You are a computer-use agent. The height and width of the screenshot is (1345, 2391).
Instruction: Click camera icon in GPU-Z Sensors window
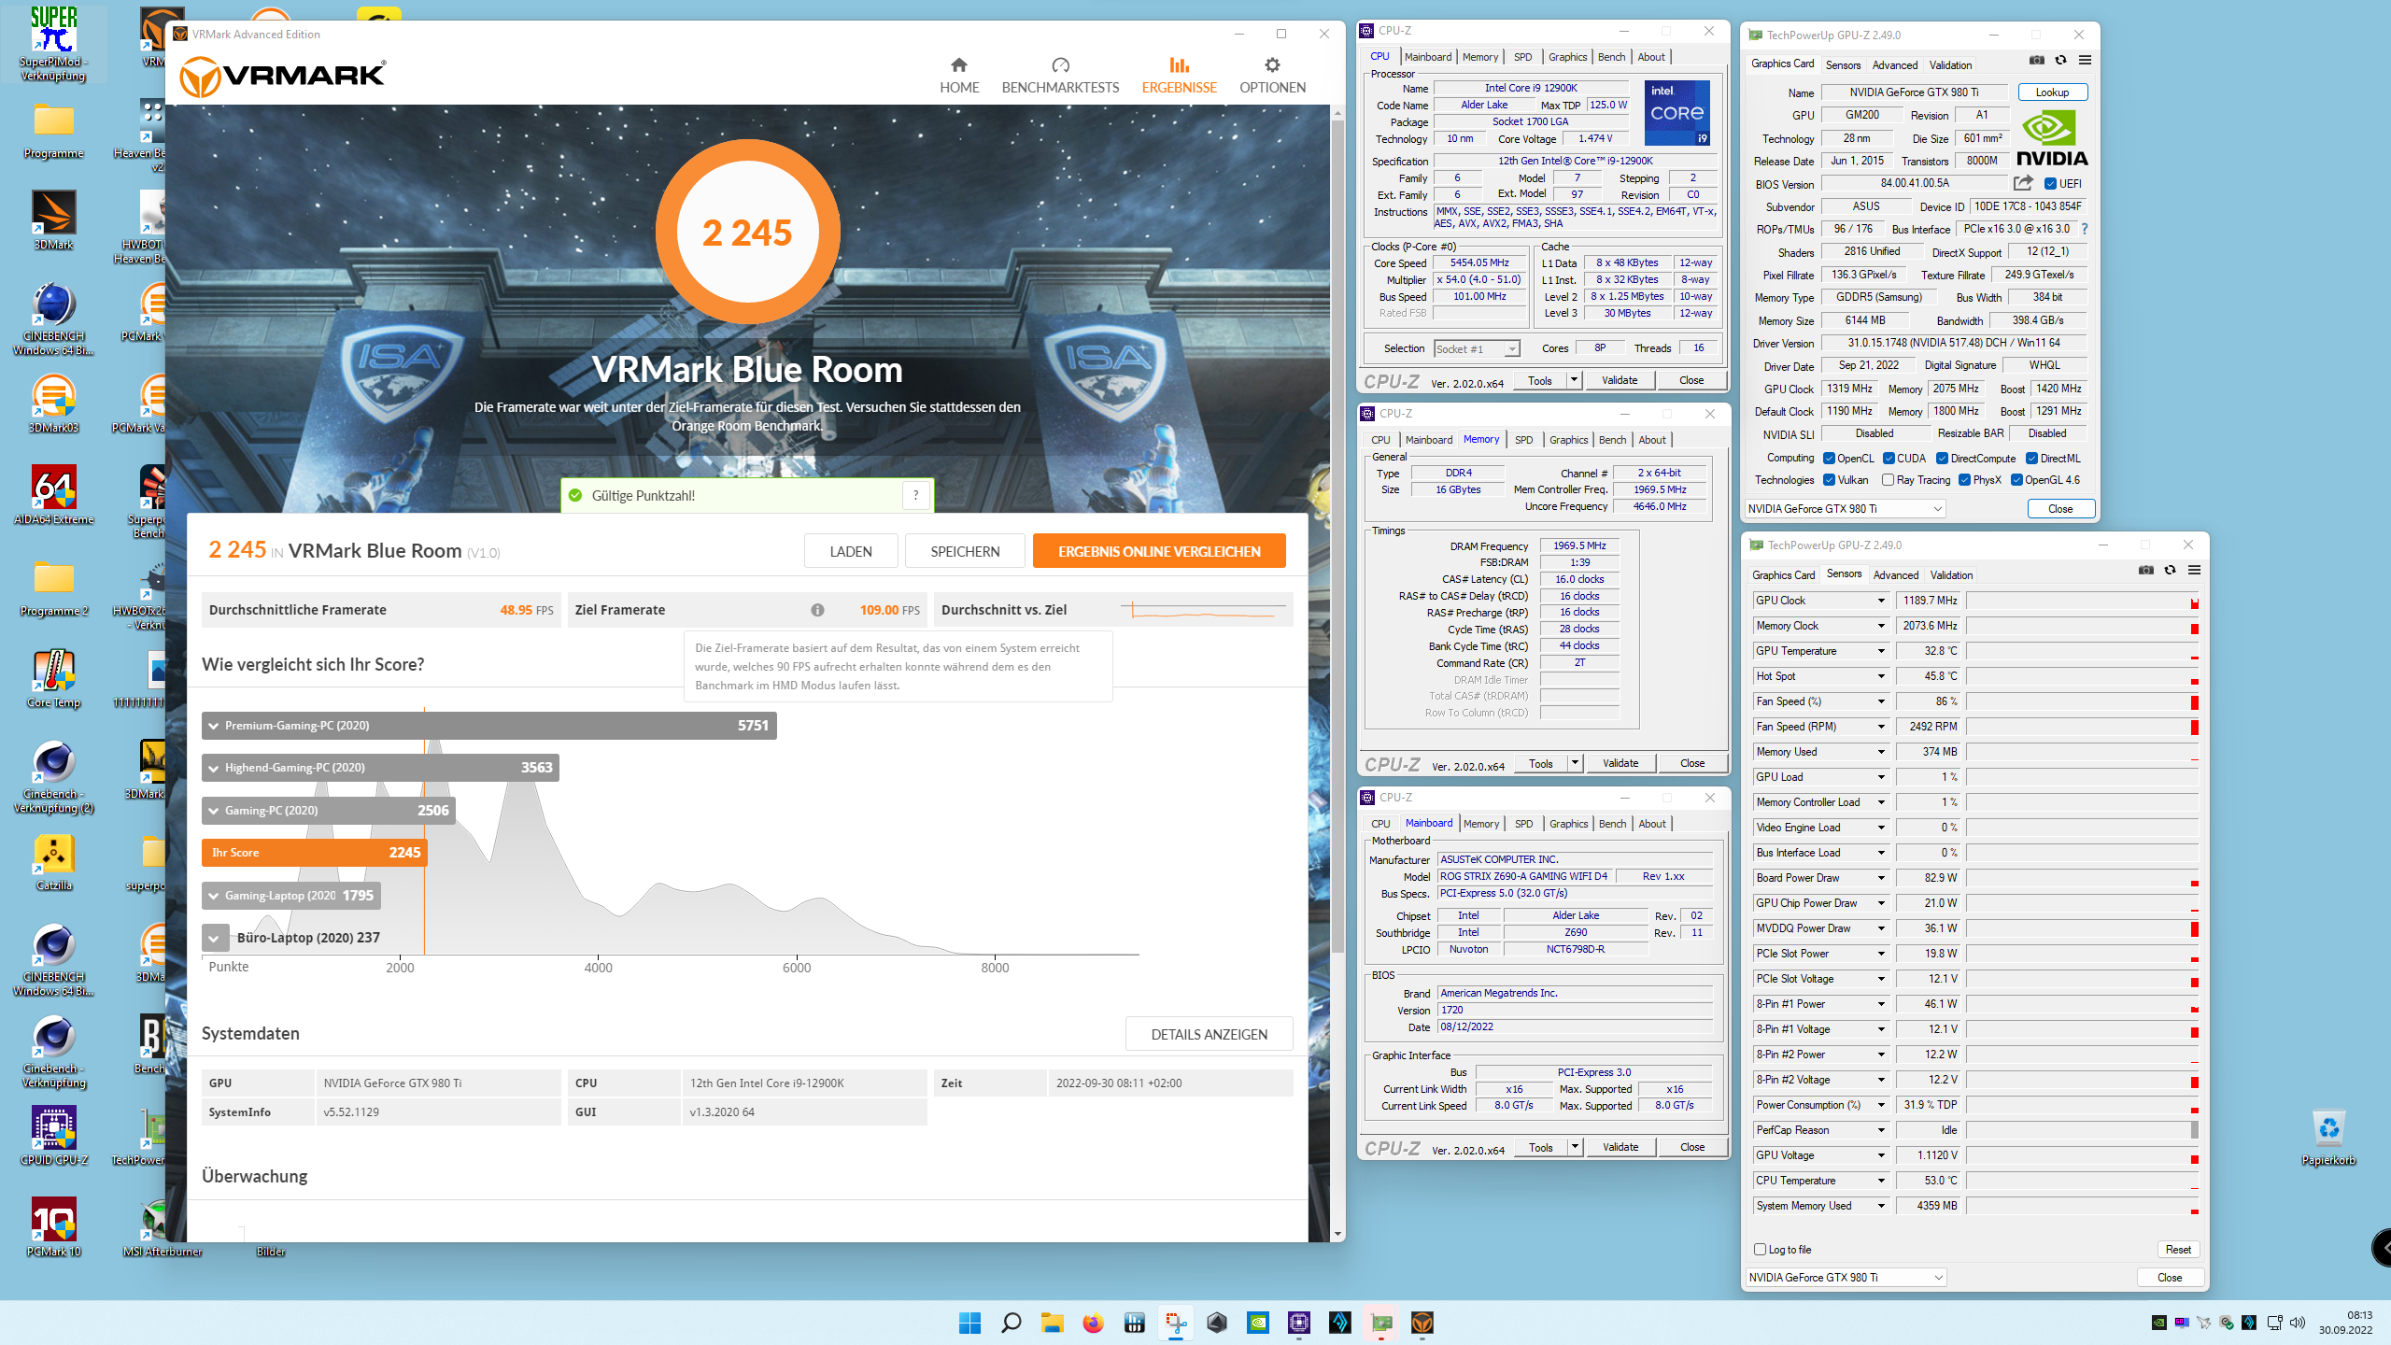2145,571
